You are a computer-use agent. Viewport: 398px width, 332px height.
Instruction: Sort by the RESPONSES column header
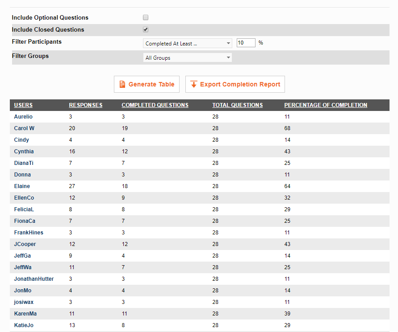(x=85, y=105)
